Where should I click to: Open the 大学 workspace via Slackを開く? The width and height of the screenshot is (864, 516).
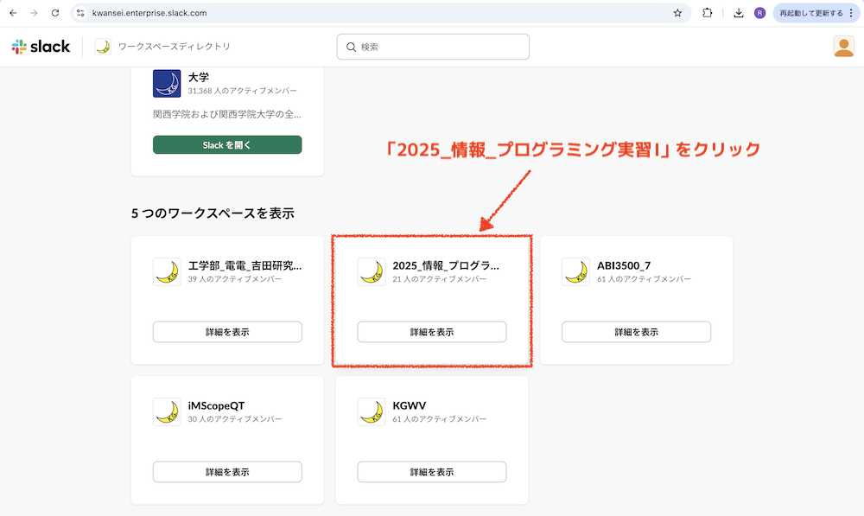(226, 144)
